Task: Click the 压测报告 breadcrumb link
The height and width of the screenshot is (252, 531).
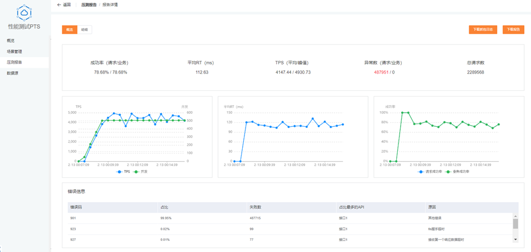Action: pyautogui.click(x=89, y=4)
